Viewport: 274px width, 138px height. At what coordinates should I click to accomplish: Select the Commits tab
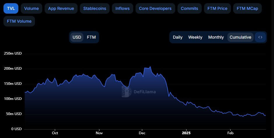point(189,8)
